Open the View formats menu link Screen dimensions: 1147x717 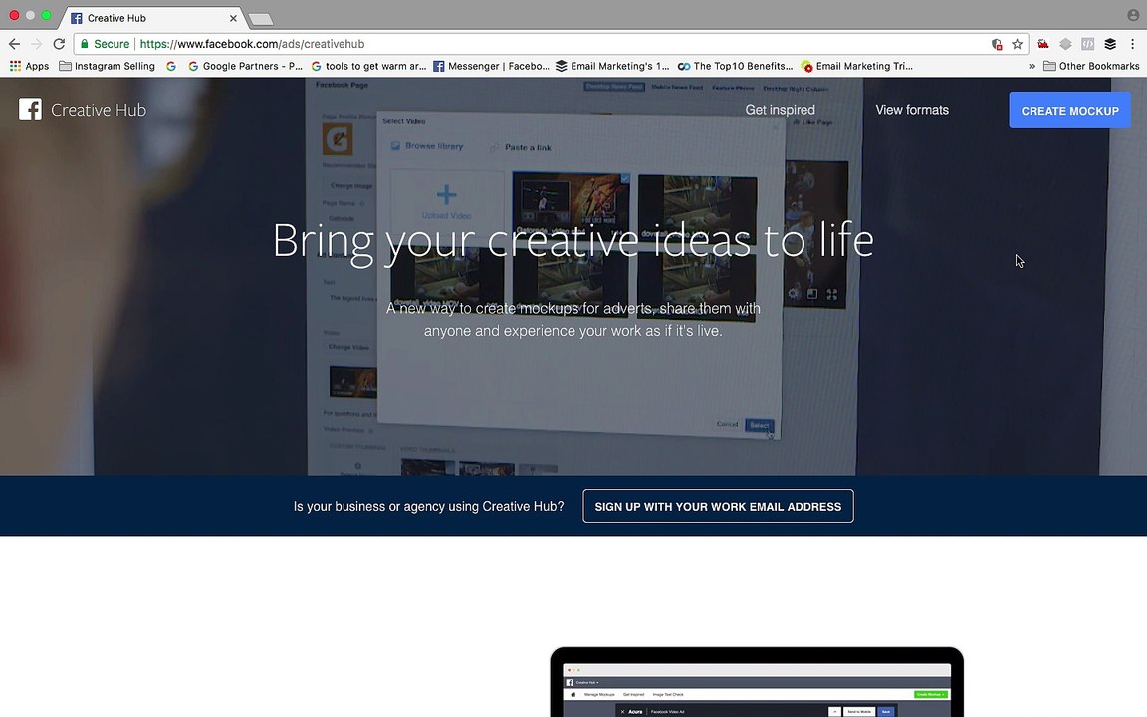pos(912,110)
